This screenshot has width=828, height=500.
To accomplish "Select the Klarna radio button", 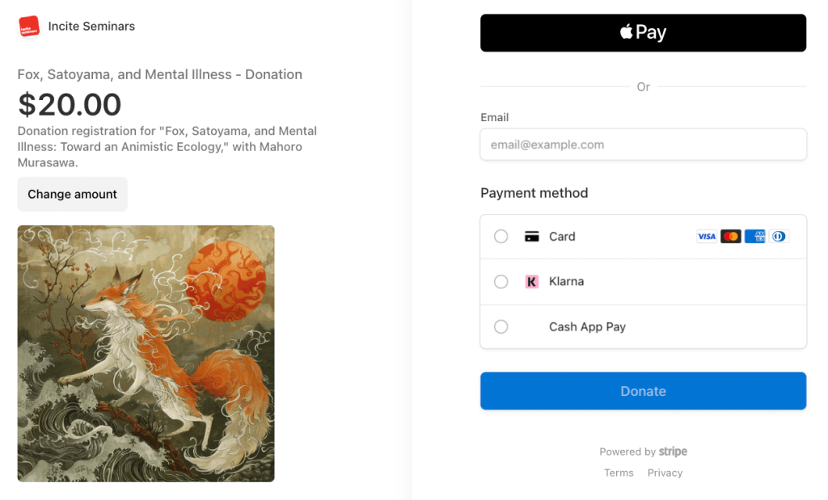I will pyautogui.click(x=501, y=282).
